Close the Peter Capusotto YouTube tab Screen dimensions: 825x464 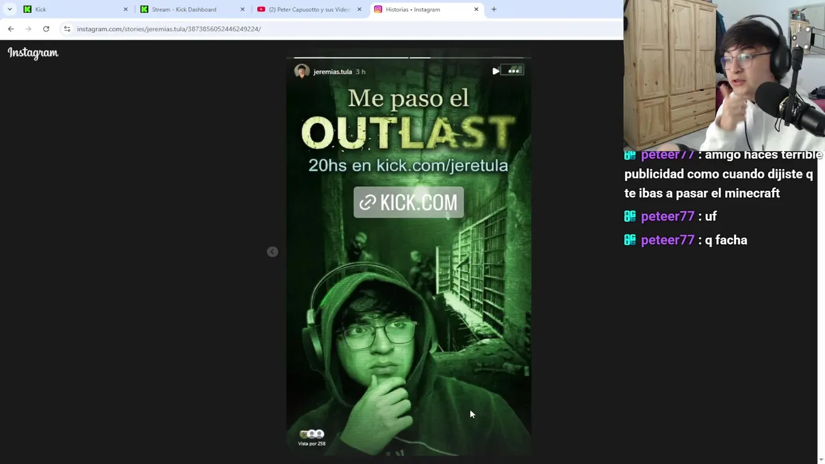(x=359, y=9)
